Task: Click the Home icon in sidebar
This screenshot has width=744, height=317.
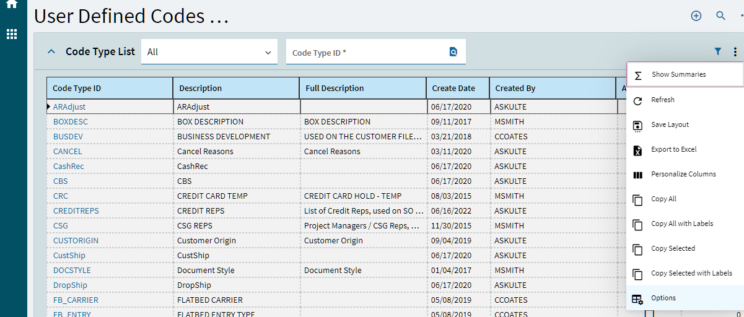Action: 11,4
